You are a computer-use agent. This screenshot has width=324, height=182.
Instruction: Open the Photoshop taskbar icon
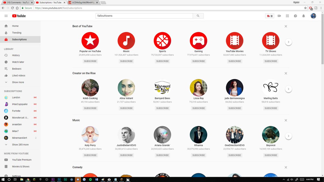(59, 179)
